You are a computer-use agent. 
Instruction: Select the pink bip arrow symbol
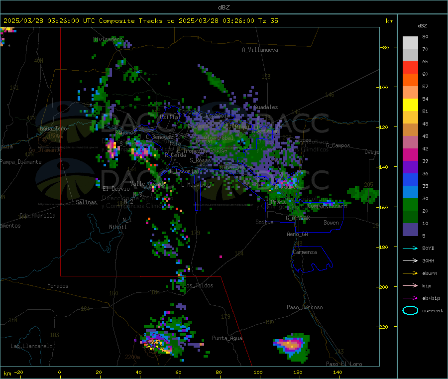410,285
